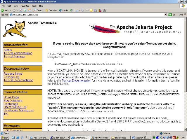Click the Edit page toolbar icon
This screenshot has width=187, height=140.
tap(87, 10)
